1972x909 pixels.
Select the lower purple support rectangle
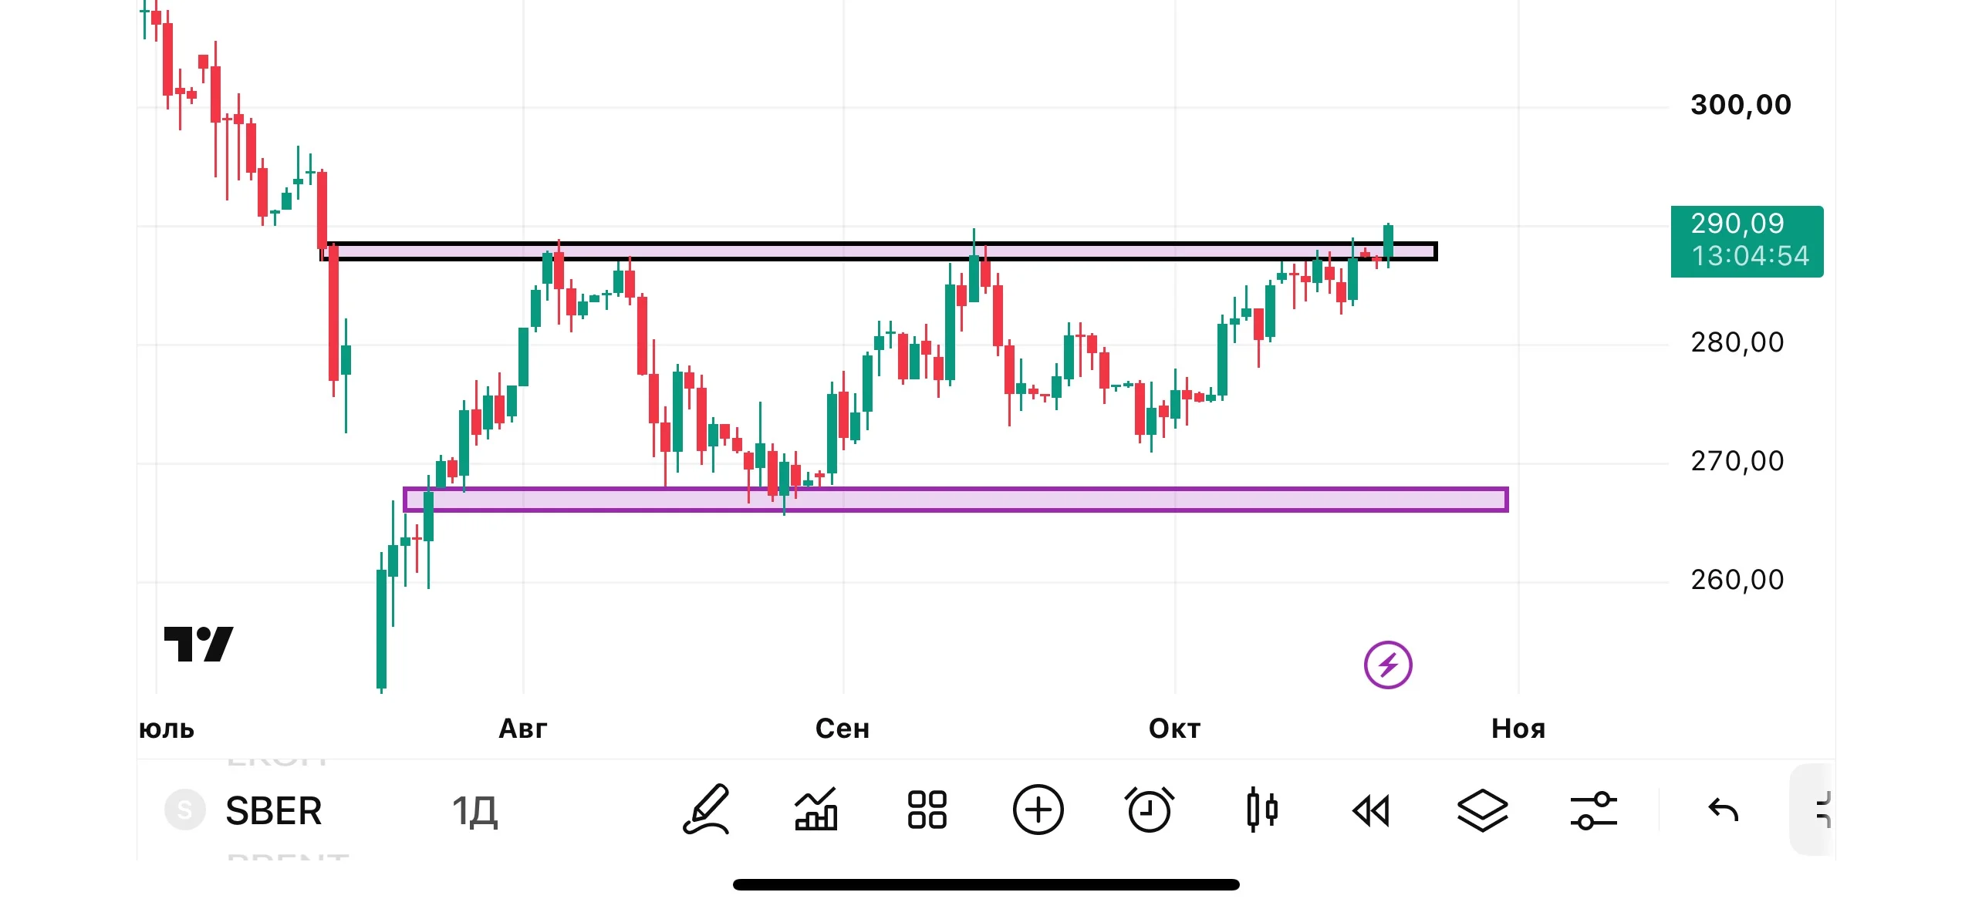(x=955, y=500)
